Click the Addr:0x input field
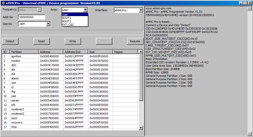 point(32,17)
